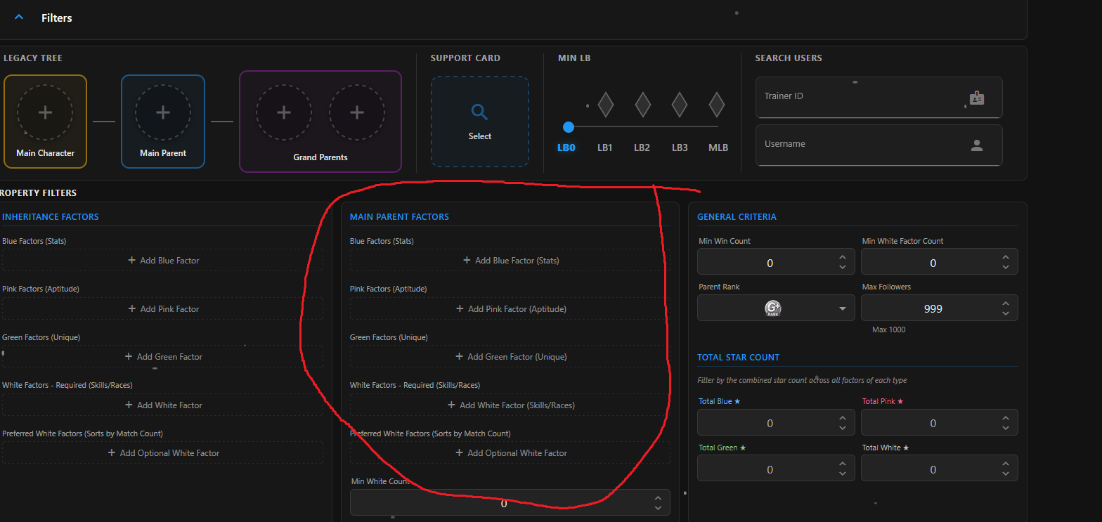
Task: Add Optional White Factor for Main Parent
Action: 510,453
